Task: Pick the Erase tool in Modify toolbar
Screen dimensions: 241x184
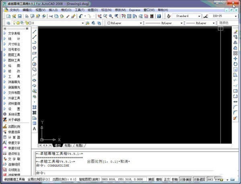Action: [x=235, y=32]
